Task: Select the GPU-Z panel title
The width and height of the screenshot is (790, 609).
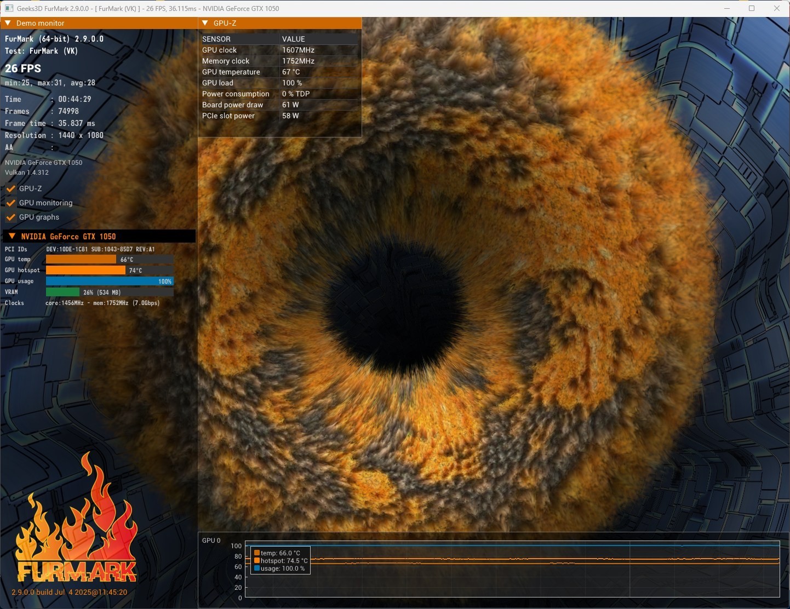Action: [x=225, y=23]
